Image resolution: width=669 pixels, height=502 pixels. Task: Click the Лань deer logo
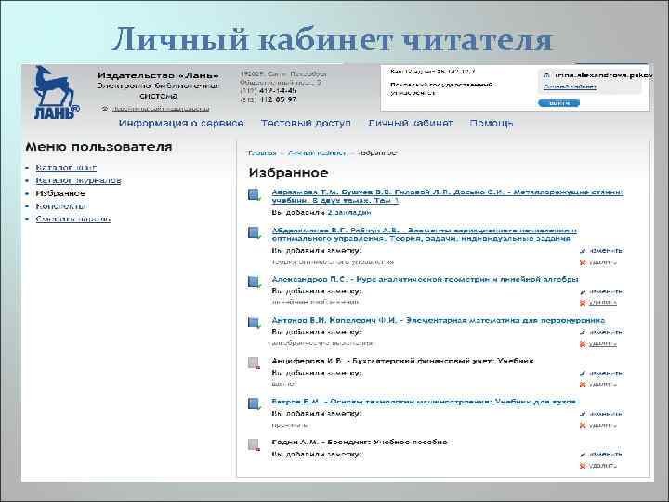[56, 92]
